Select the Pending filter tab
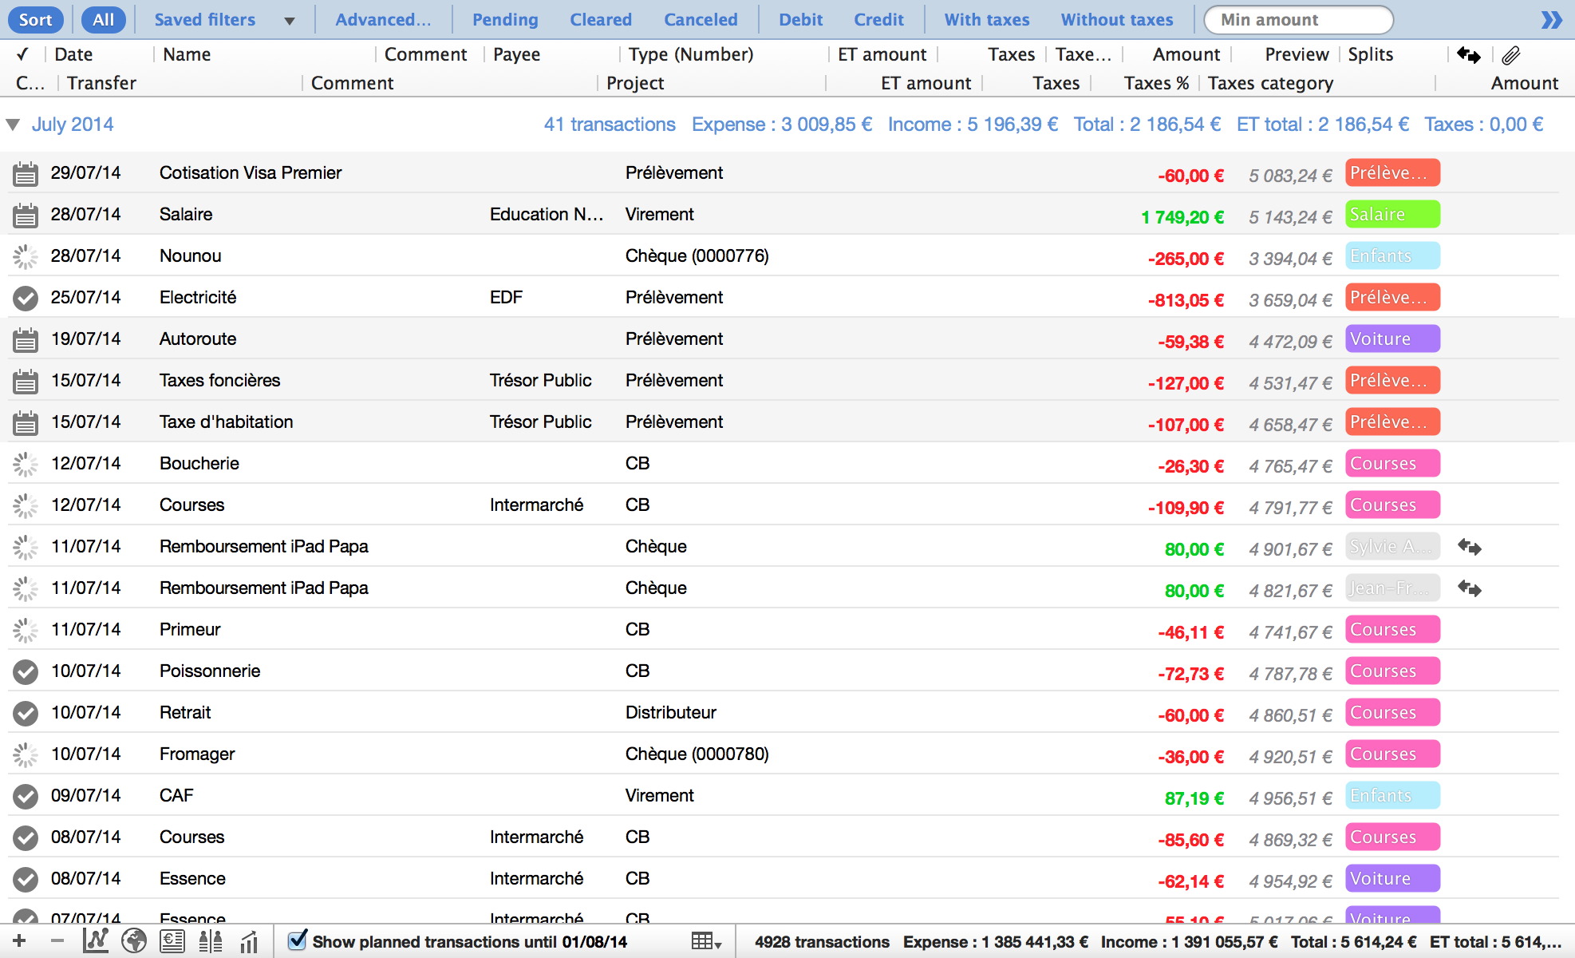 [505, 20]
